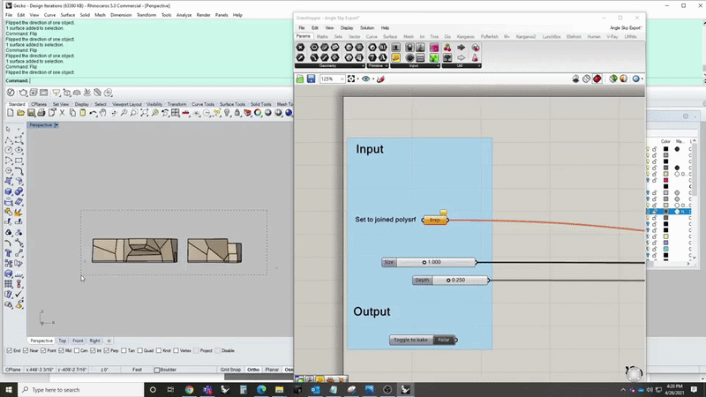Click the four-viewport layout icon in Rhino toolbar

pyautogui.click(x=175, y=113)
